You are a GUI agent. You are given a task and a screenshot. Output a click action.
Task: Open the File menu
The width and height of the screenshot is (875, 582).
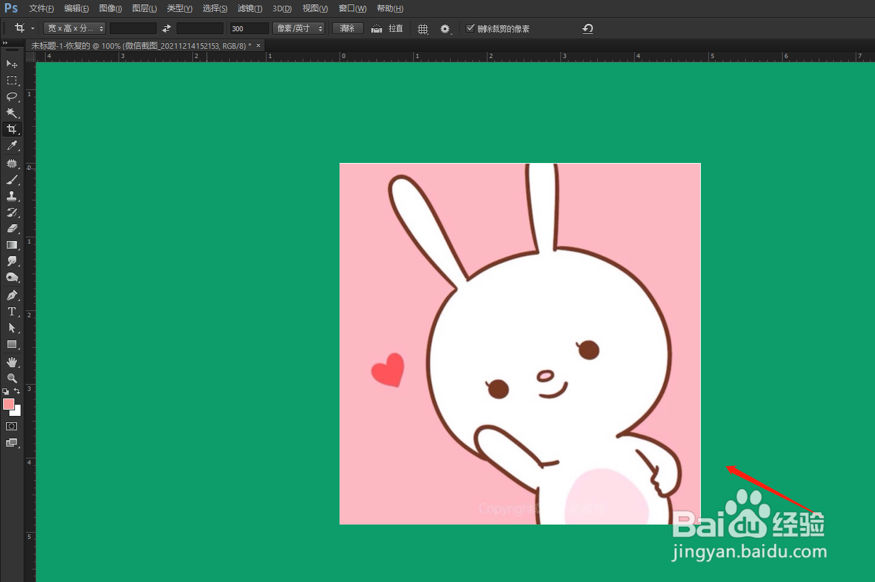click(x=41, y=9)
